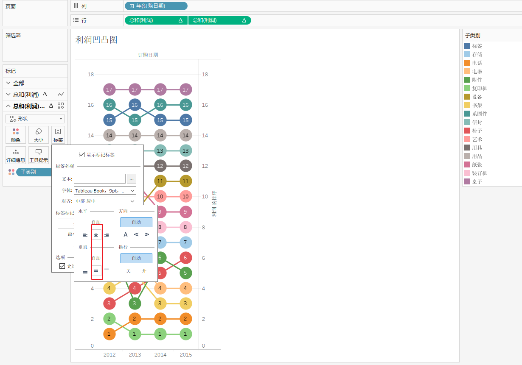Turn wrap on with 开

pos(144,271)
